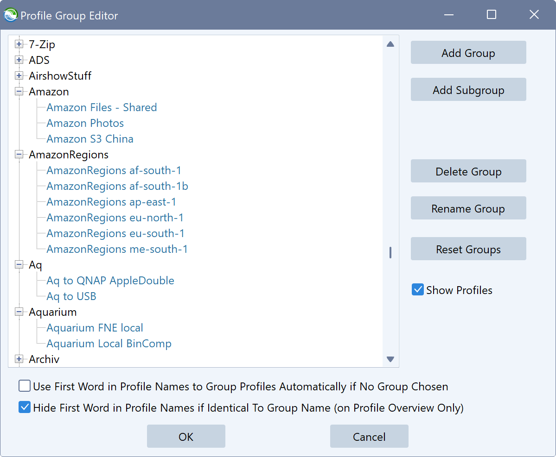Viewport: 556px width, 457px height.
Task: Disable hiding first word in profile names
Action: point(24,407)
